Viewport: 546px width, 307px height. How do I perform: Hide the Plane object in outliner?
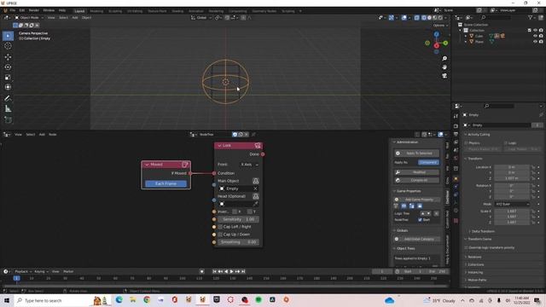coord(535,42)
